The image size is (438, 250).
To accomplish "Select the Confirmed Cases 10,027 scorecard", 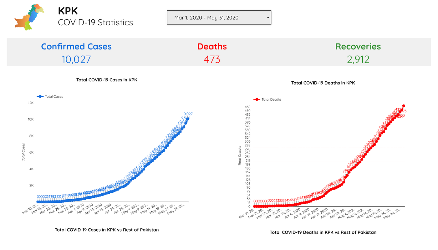I will pos(76,53).
